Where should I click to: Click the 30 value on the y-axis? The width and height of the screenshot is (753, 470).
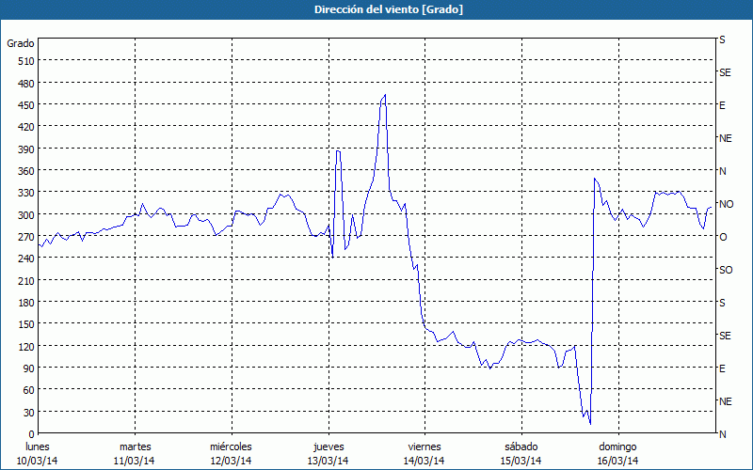[25, 412]
